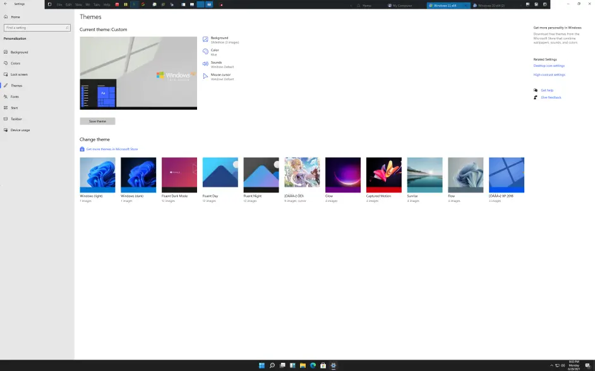This screenshot has height=371, width=595.
Task: Open VMware Edit menu
Action: pos(69,4)
